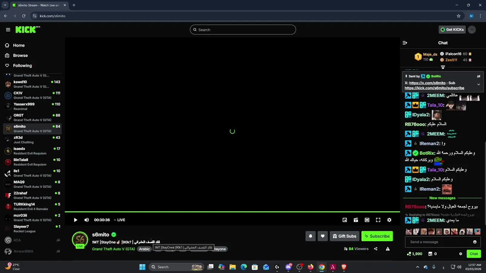Open the x.com/s6mito link in pinned message
Viewport: 486px width, 273px height.
click(x=427, y=83)
